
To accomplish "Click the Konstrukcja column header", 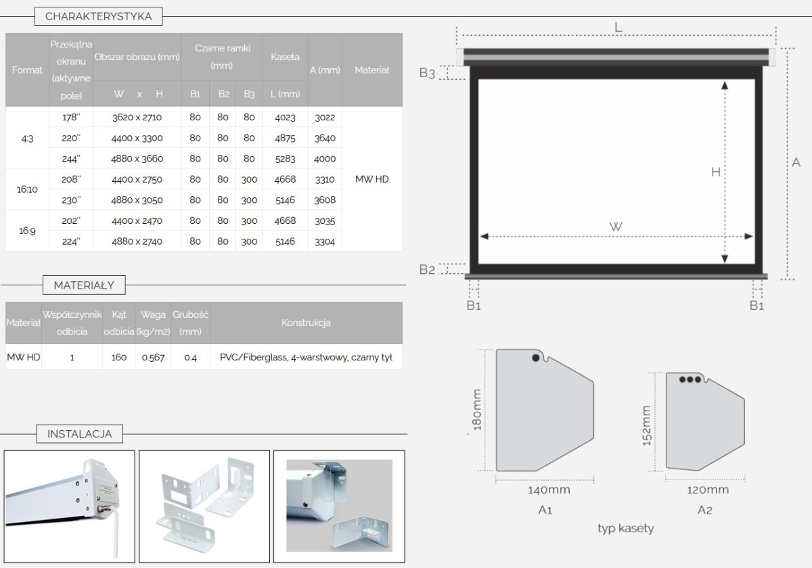I will pyautogui.click(x=306, y=323).
